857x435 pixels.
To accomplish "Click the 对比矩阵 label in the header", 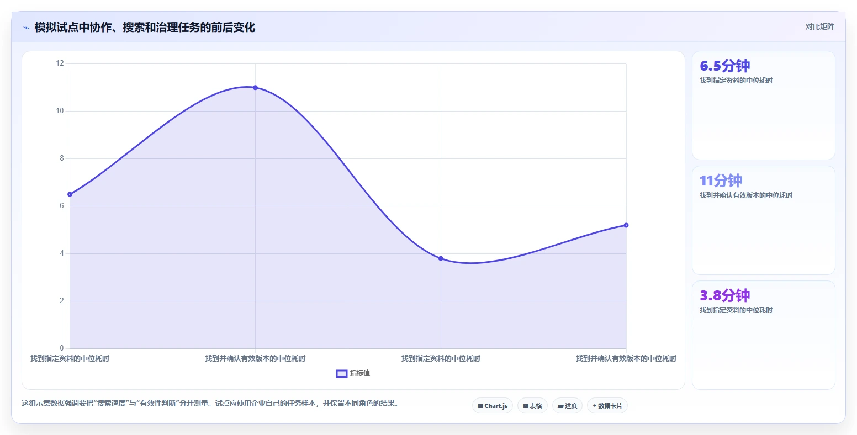I will pos(819,27).
